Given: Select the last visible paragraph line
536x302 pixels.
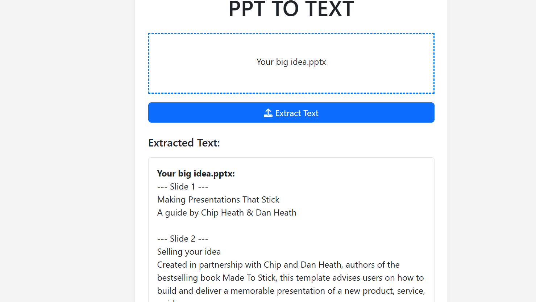Looking at the screenshot, I should point(291,290).
